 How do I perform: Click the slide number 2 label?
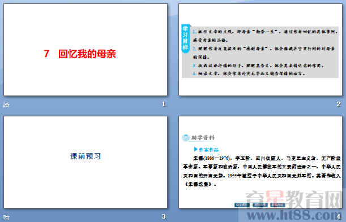tap(339, 104)
